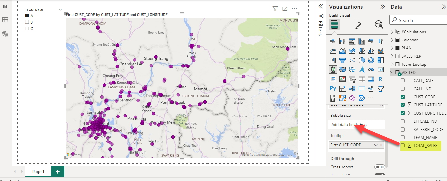The height and width of the screenshot is (181, 447).
Task: Collapse the Visualizations pane with double chevron
Action: pyautogui.click(x=382, y=7)
